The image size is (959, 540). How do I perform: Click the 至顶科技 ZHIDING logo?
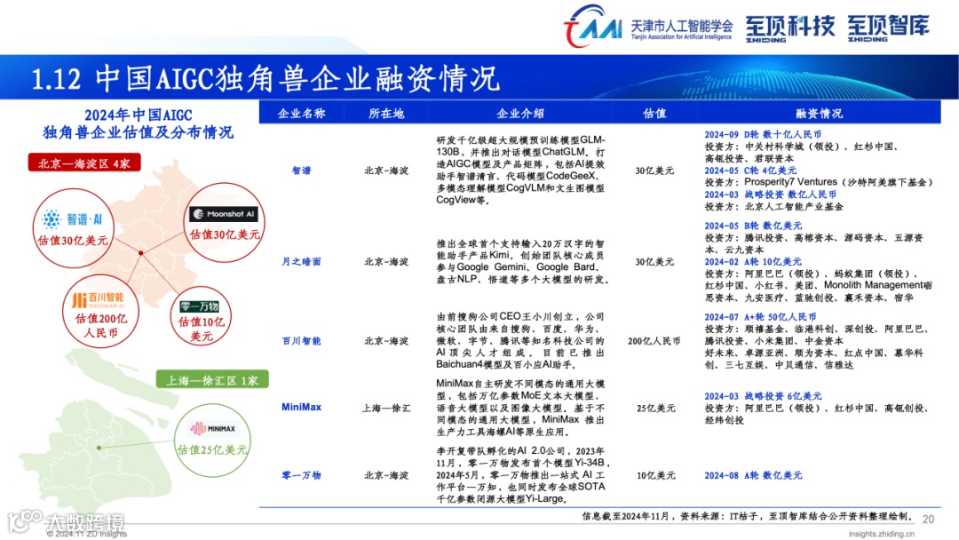click(789, 28)
